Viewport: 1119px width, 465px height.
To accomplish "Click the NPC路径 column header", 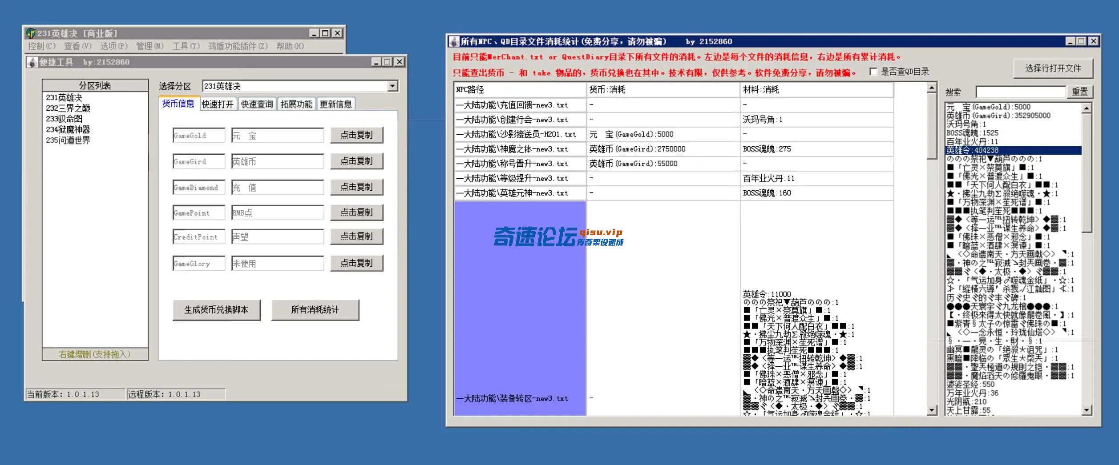I will tap(520, 90).
